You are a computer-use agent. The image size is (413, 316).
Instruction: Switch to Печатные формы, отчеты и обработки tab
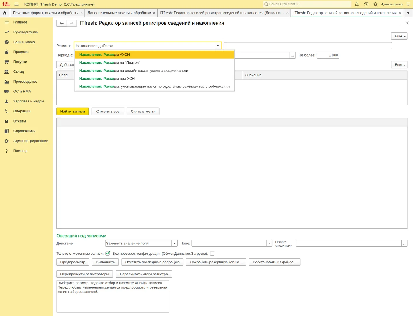tap(46, 13)
